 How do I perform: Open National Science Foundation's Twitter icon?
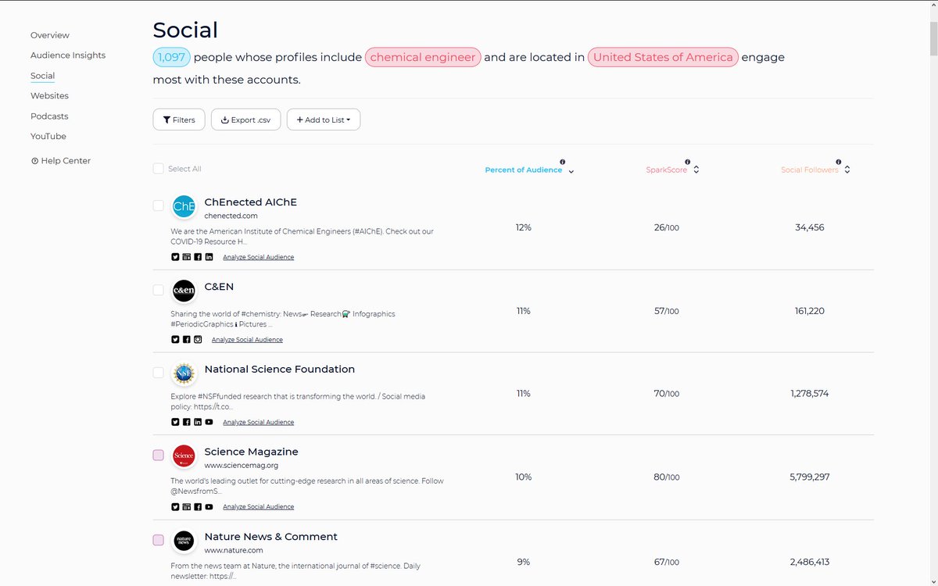pyautogui.click(x=175, y=423)
